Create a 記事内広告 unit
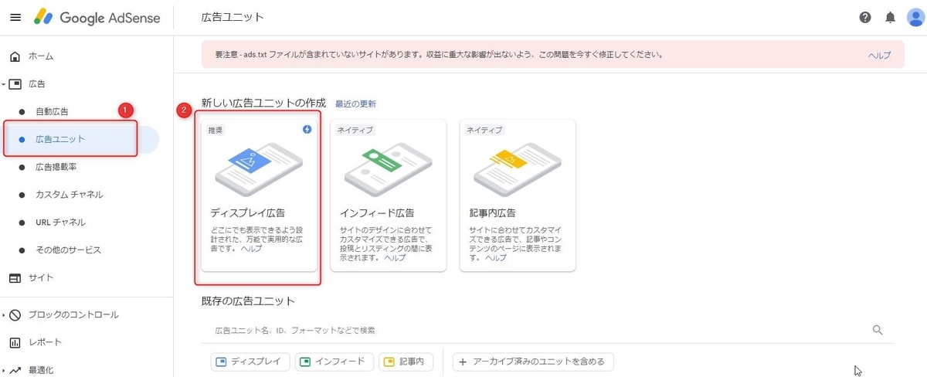This screenshot has height=377, width=927. [518, 195]
